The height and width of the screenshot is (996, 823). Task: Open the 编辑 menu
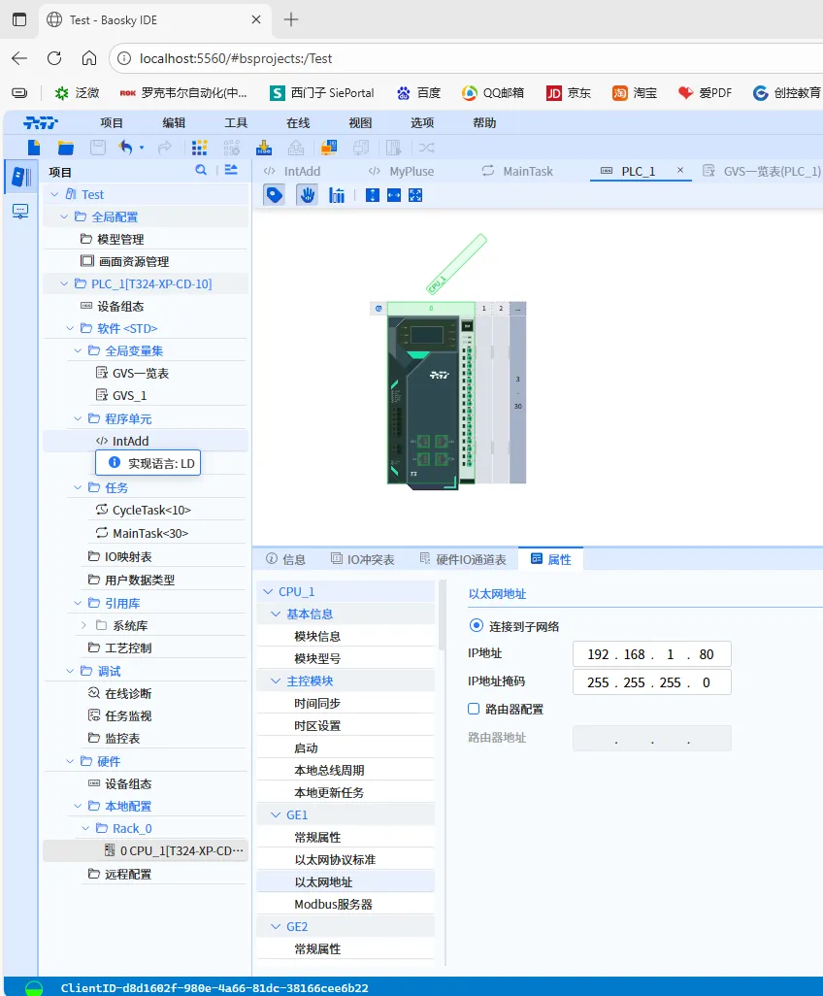[x=174, y=122]
